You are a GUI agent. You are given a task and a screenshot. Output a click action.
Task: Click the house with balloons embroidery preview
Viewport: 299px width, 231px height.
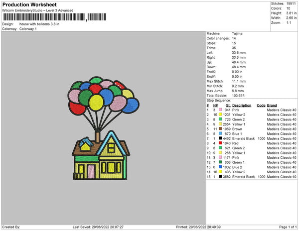[103, 128]
